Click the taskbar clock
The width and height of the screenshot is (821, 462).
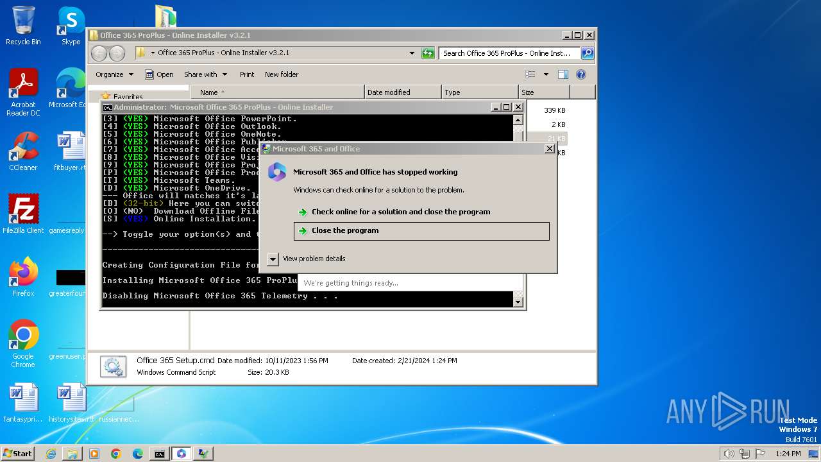point(788,454)
